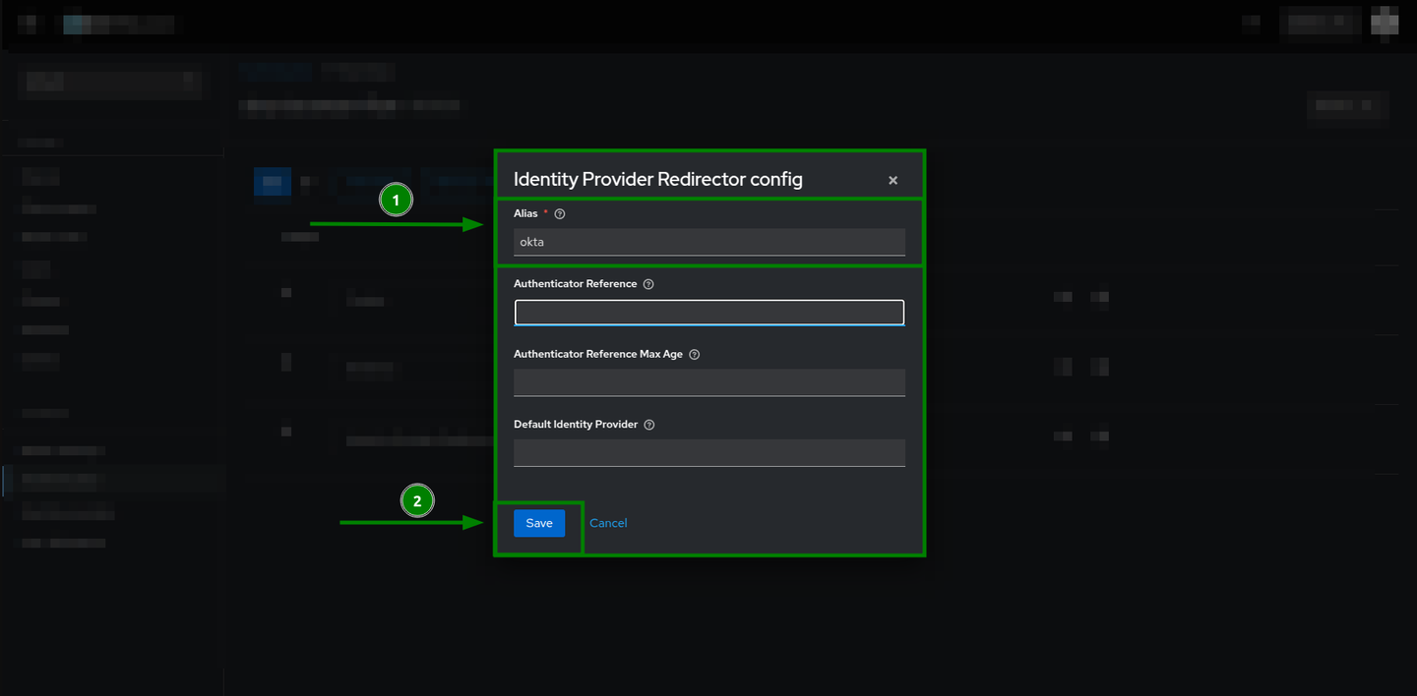This screenshot has width=1417, height=696.
Task: Click the Default Identity Provider help icon
Action: pos(647,424)
